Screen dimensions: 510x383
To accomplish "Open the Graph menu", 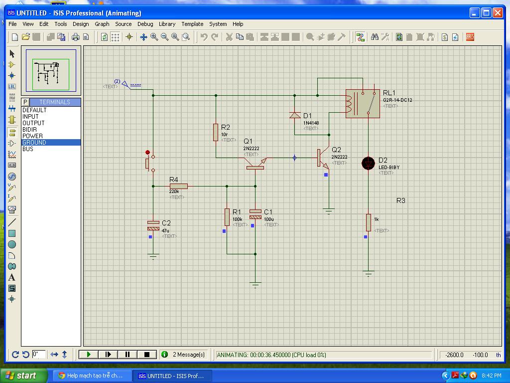I will (x=102, y=24).
